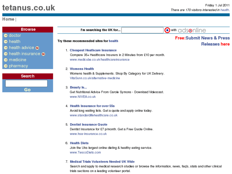Visit VitaSunn.co.uk/alternative-medicine URL
The image size is (232, 174).
pyautogui.click(x=95, y=78)
